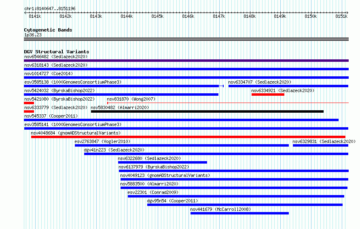The image size is (360, 229).
Task: Click the Cytogenetic Bands track title
Action: 48,30
